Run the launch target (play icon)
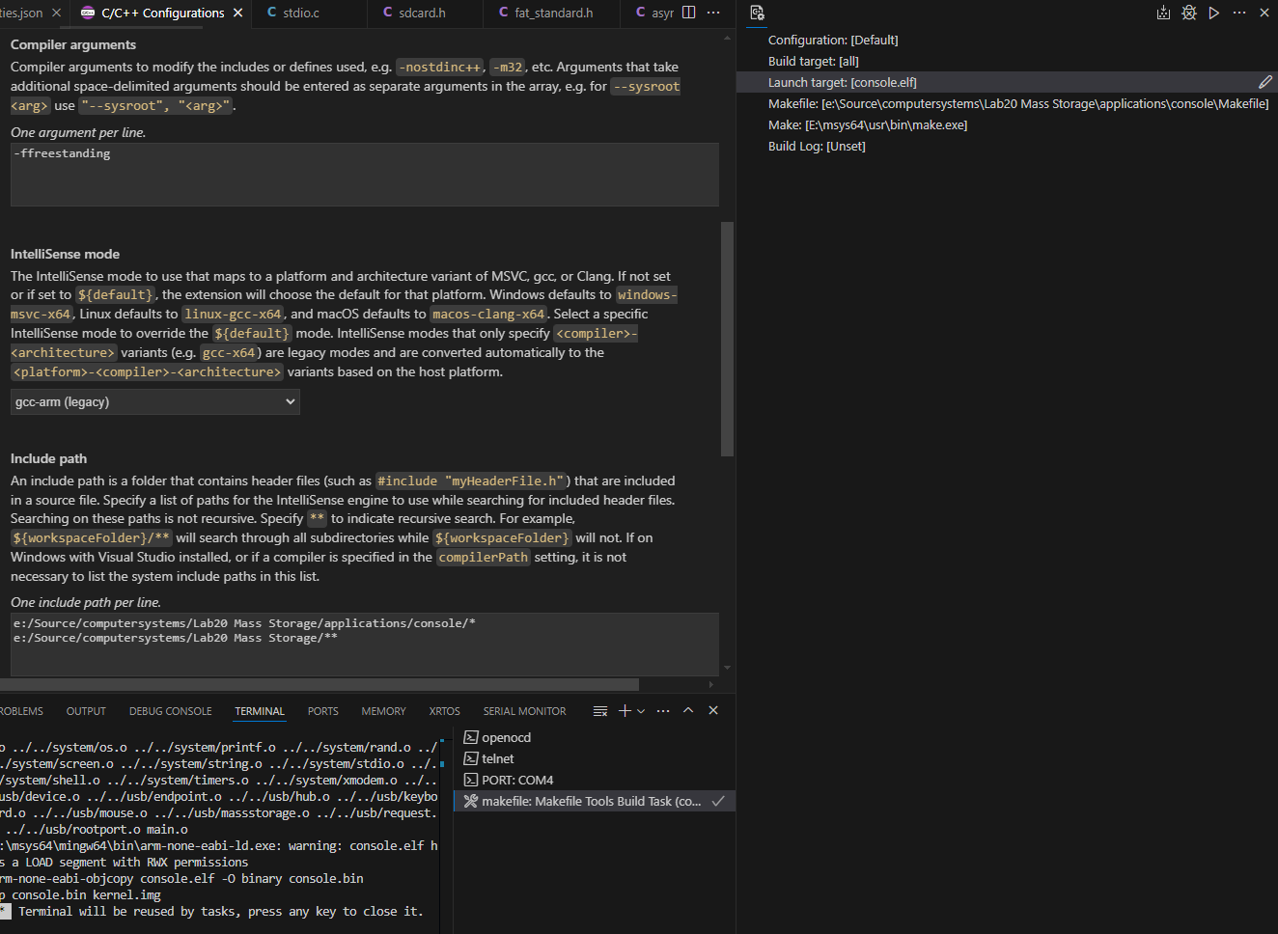Viewport: 1278px width, 934px height. click(1214, 13)
